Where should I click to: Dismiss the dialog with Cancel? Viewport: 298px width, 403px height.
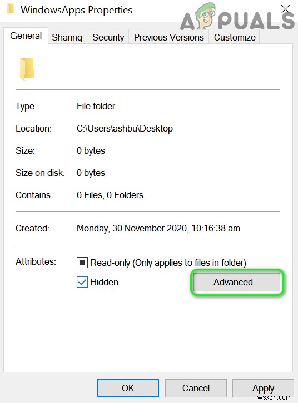196,388
